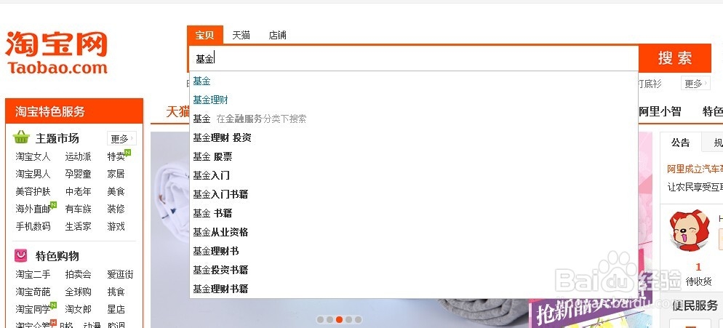This screenshot has width=723, height=328.
Task: Open the 淘宝二手 link
Action: pos(33,274)
